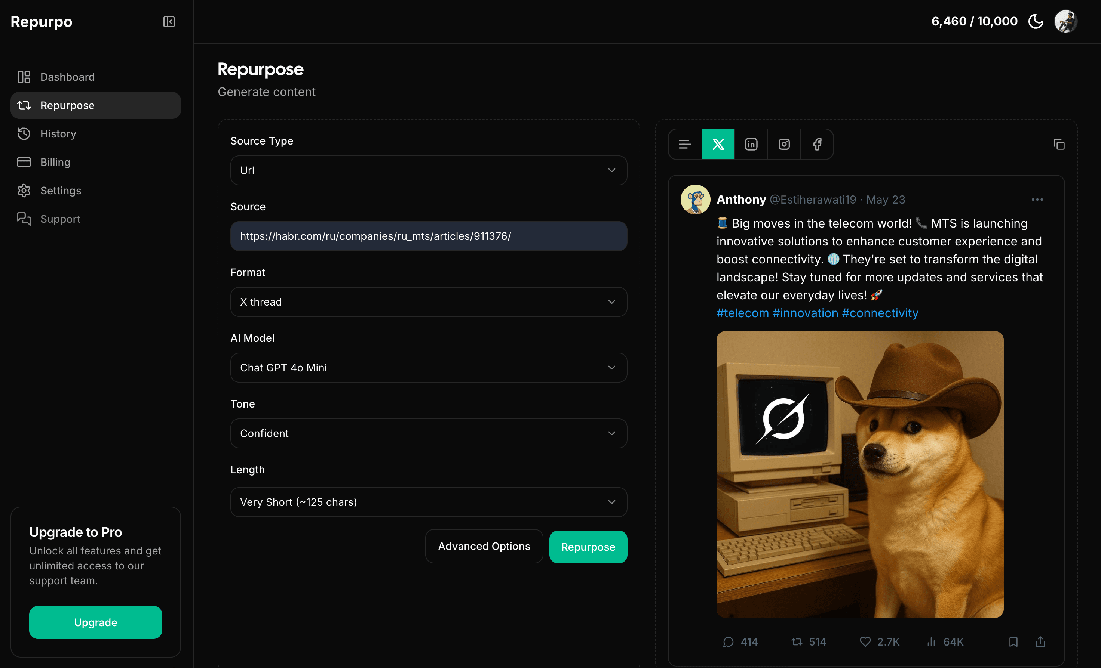Switch to Instagram preview tab

click(x=784, y=144)
